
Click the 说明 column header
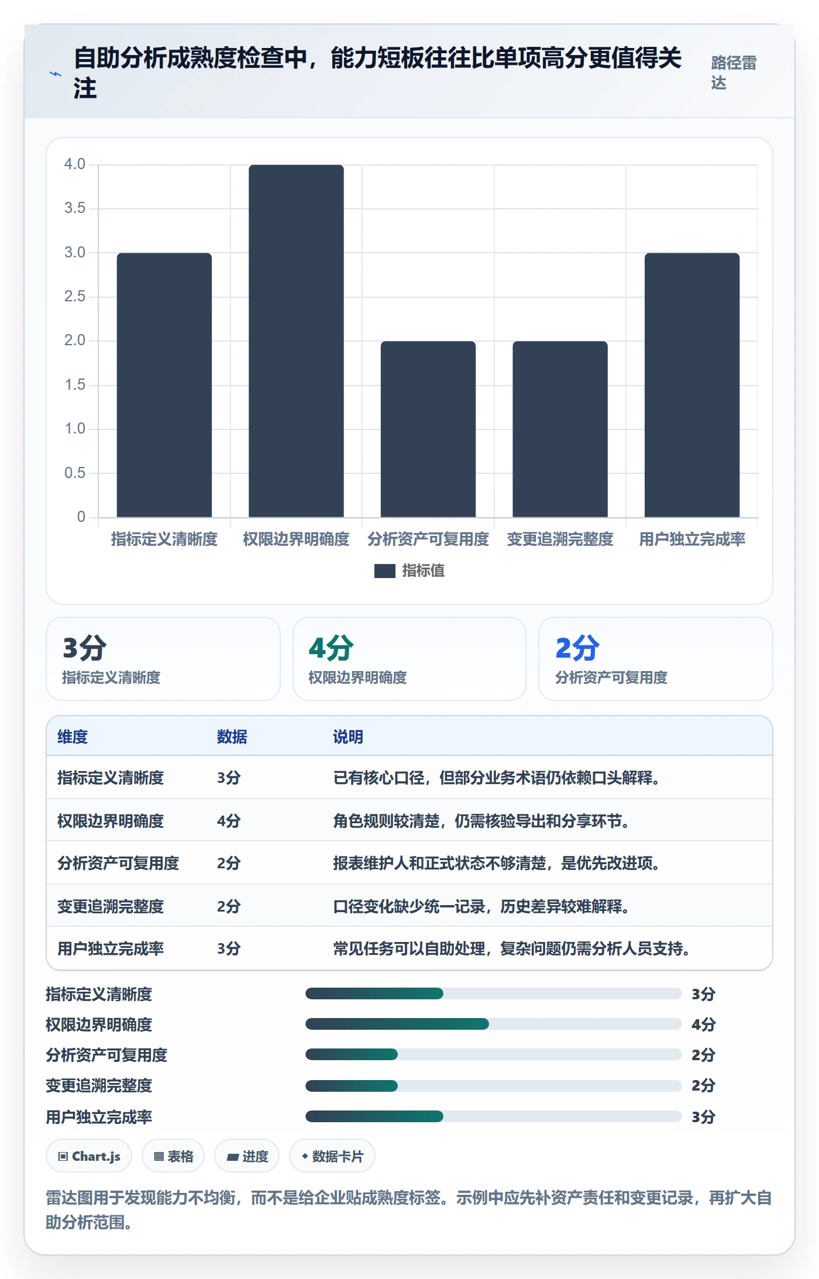348,737
